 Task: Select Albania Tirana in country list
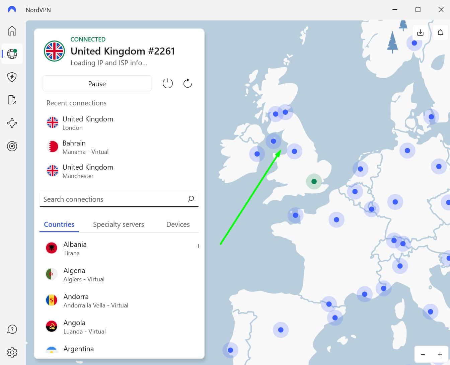pyautogui.click(x=119, y=248)
